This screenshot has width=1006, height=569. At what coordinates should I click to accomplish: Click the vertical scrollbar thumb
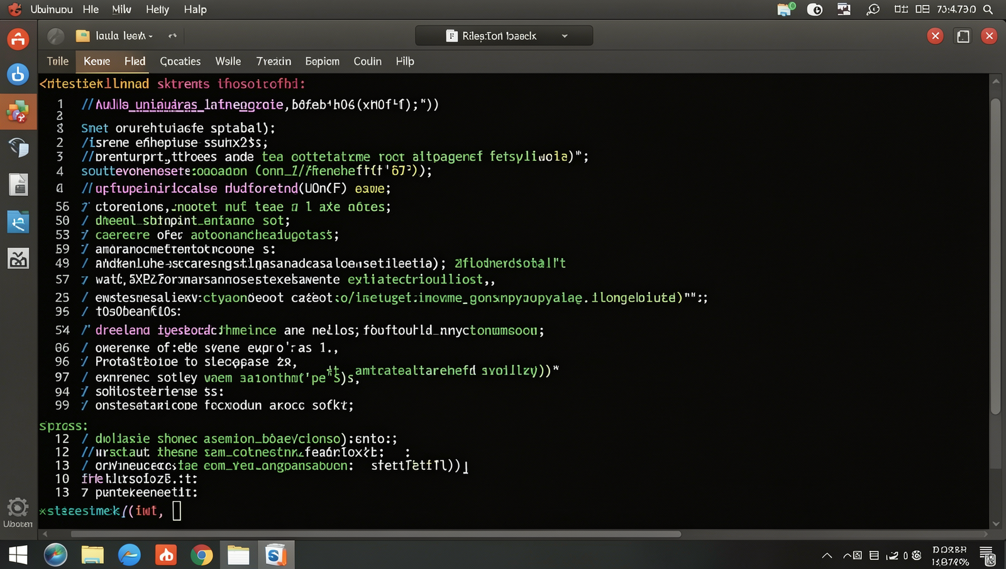(995, 256)
